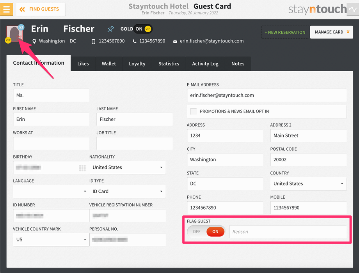
Task: Click the Title field containing Ms.
Action: (51, 95)
